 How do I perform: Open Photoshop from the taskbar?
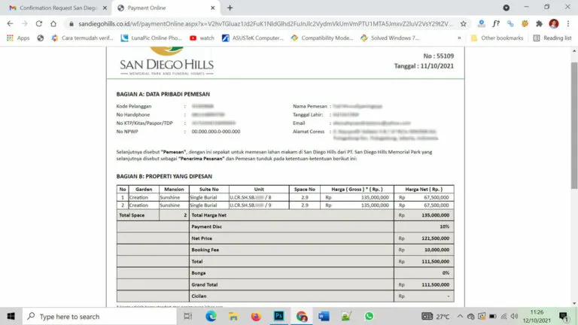pos(278,317)
